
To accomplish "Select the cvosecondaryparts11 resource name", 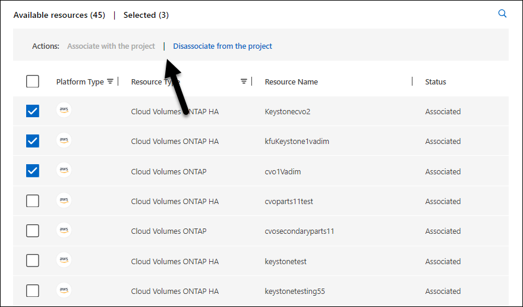I will tap(299, 231).
